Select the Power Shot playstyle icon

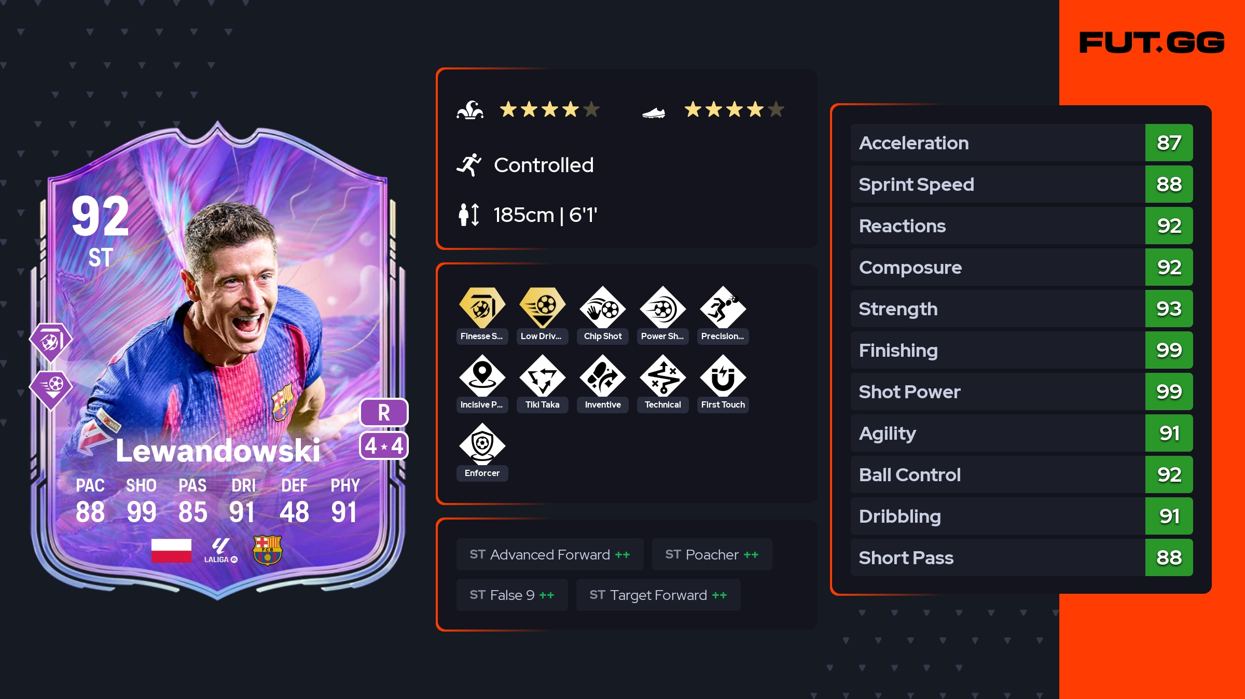tap(662, 308)
